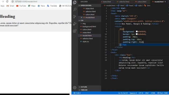Click the #f0f0f0 color swatch
Viewport: 169px width, 95px height.
pos(137,31)
